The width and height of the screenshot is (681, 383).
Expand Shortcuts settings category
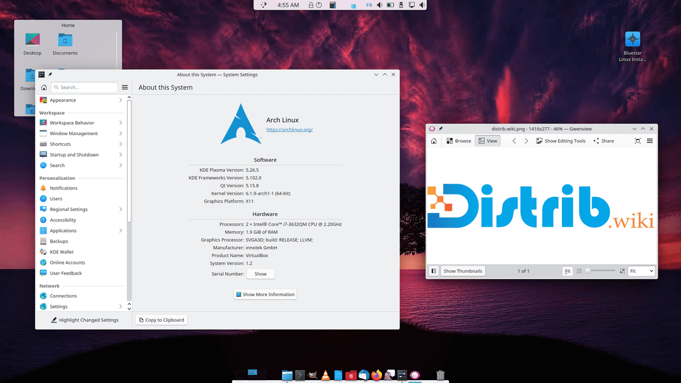[x=81, y=144]
